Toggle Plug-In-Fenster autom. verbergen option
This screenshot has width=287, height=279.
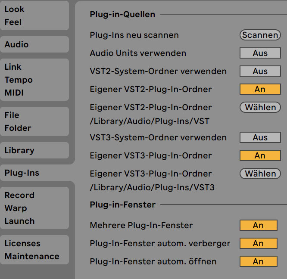[x=258, y=244]
